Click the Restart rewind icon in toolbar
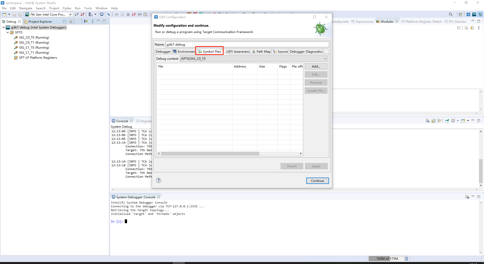Viewport: 484px width, 264px height. pos(140,14)
